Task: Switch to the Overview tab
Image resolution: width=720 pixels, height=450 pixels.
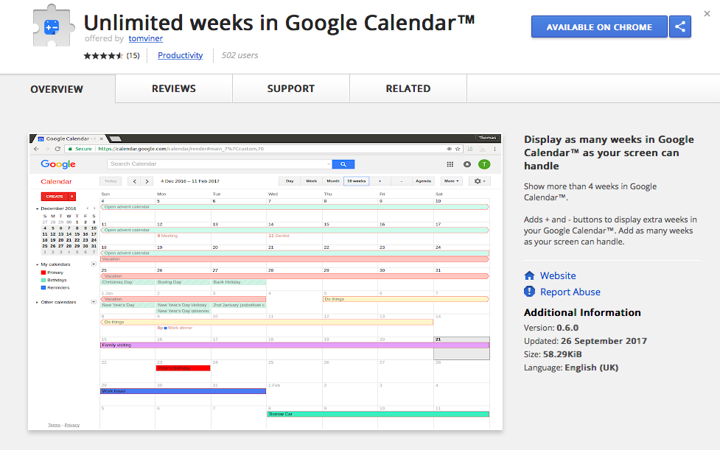Action: (x=57, y=89)
